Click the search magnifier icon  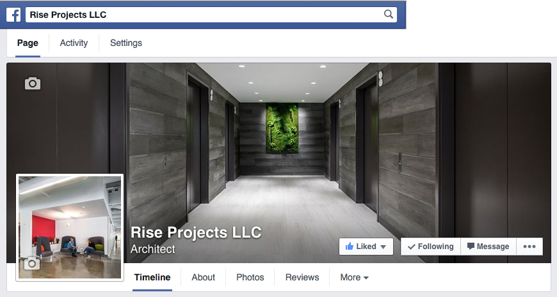click(x=388, y=14)
